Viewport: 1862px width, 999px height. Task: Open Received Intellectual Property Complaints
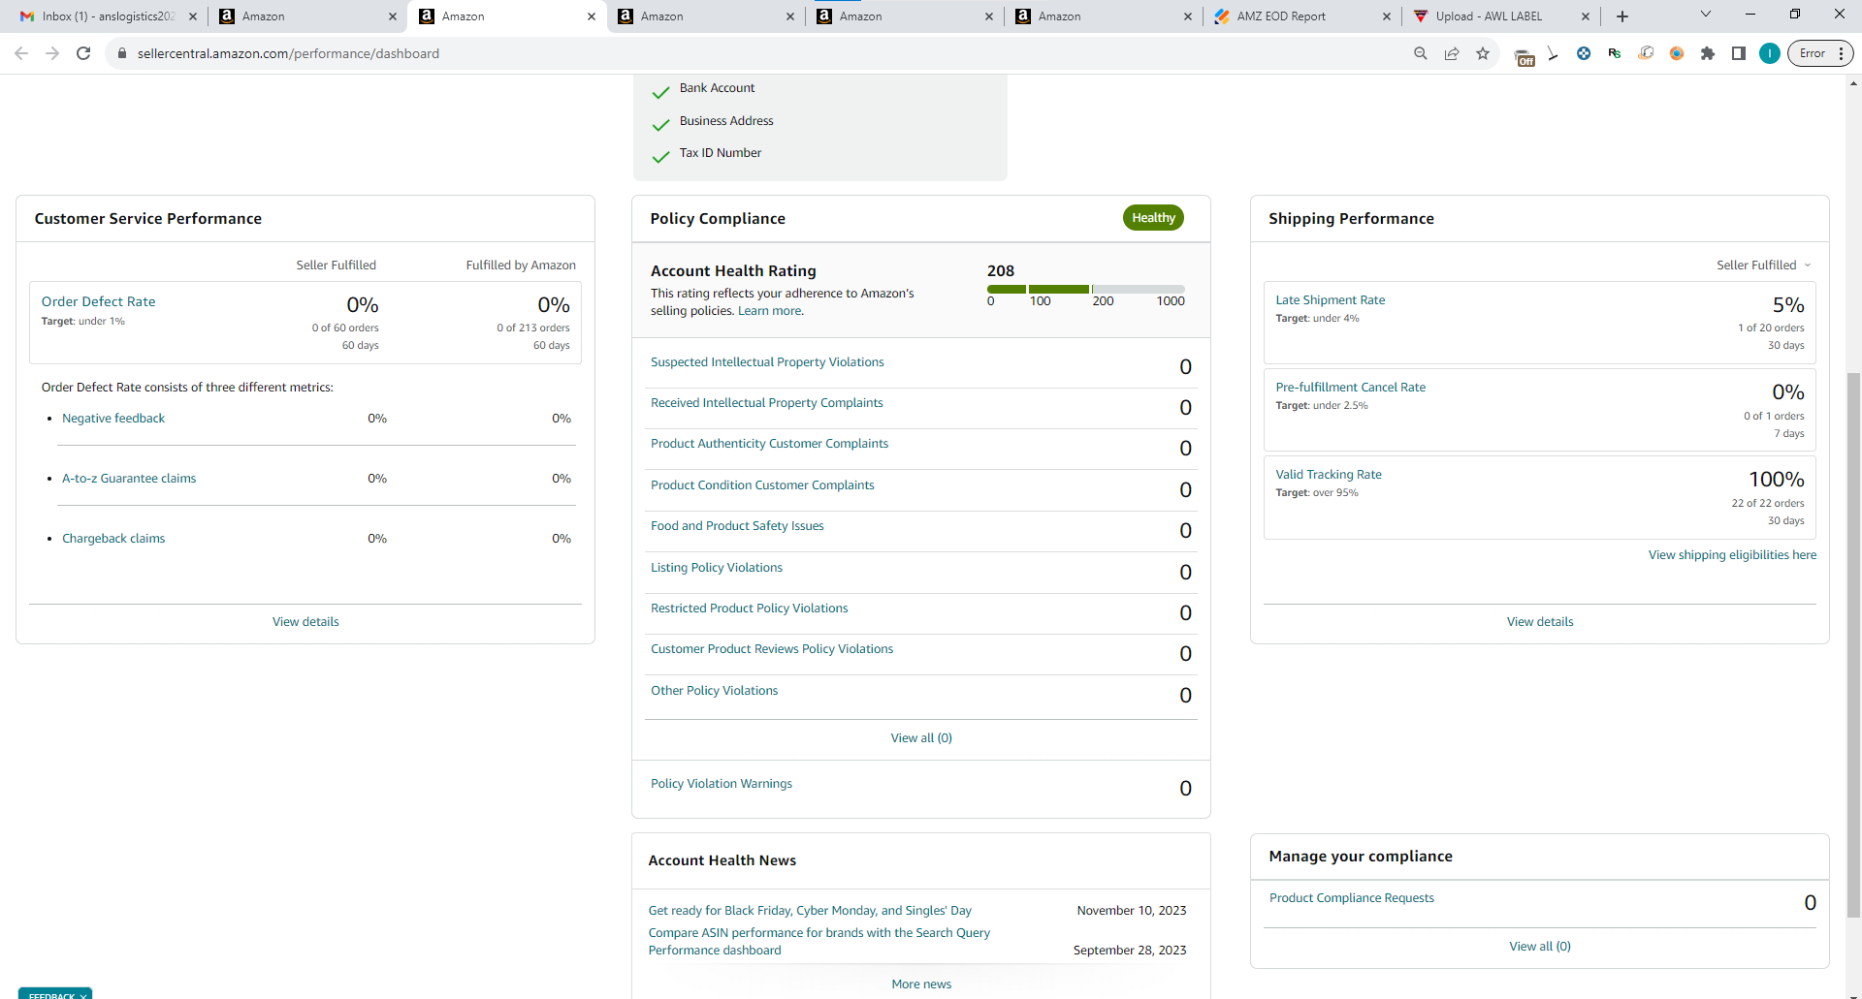coord(766,403)
